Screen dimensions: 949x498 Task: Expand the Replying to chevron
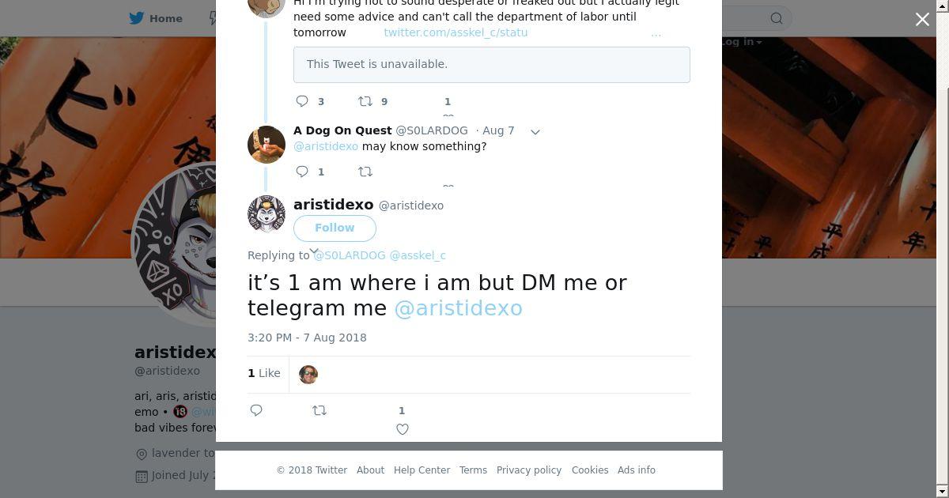(x=314, y=251)
